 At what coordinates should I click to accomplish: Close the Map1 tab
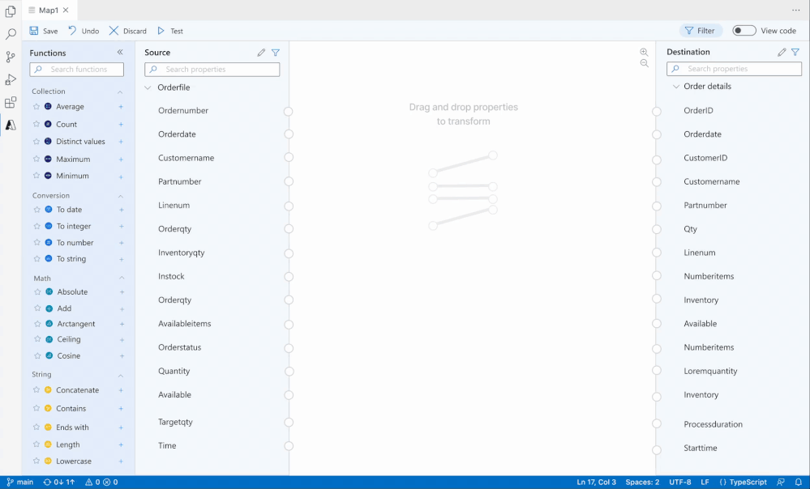(x=66, y=11)
